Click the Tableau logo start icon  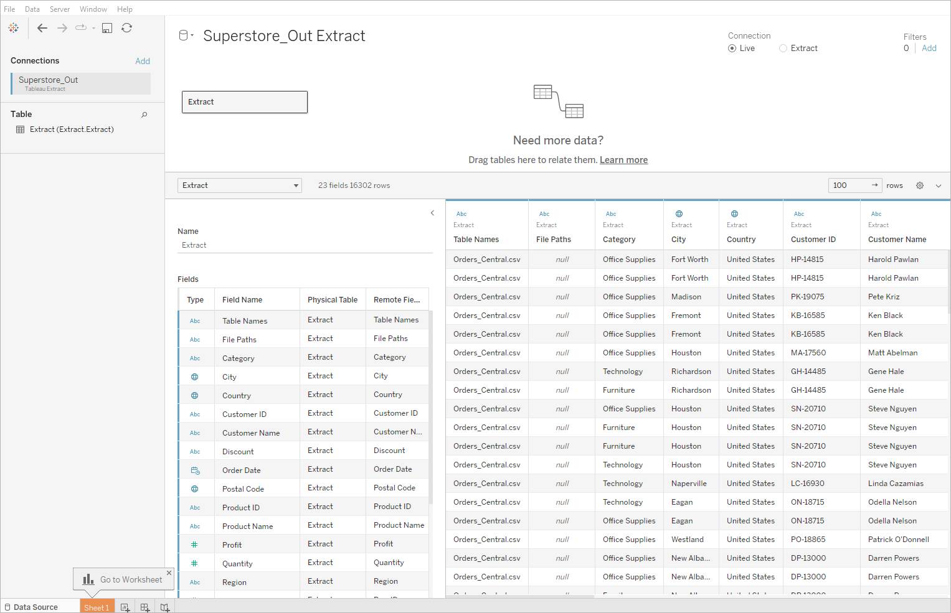tap(13, 28)
